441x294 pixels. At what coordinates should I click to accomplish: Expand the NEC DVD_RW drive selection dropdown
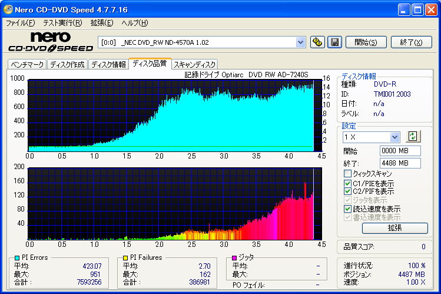click(x=300, y=42)
